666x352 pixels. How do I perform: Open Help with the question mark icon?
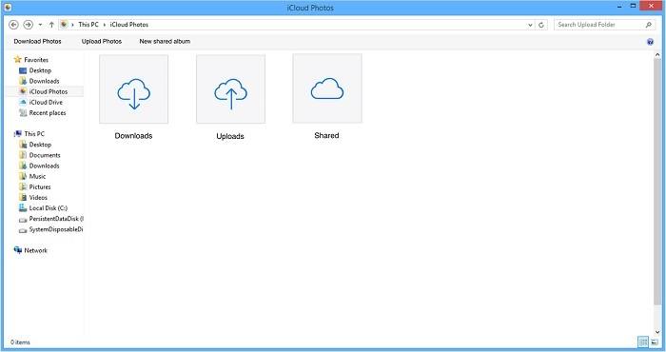(x=650, y=42)
